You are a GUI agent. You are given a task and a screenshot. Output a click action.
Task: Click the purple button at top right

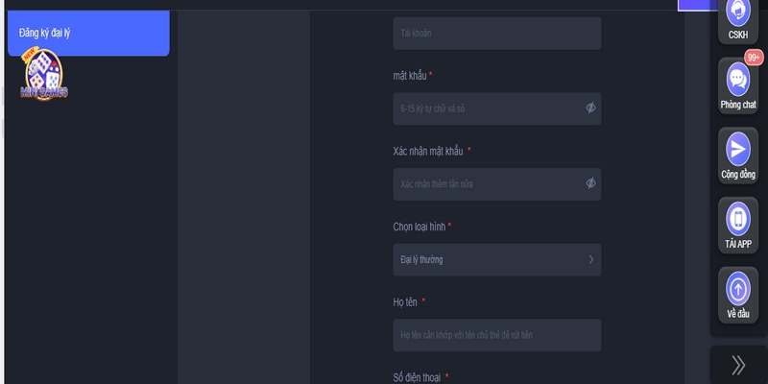pyautogui.click(x=693, y=5)
